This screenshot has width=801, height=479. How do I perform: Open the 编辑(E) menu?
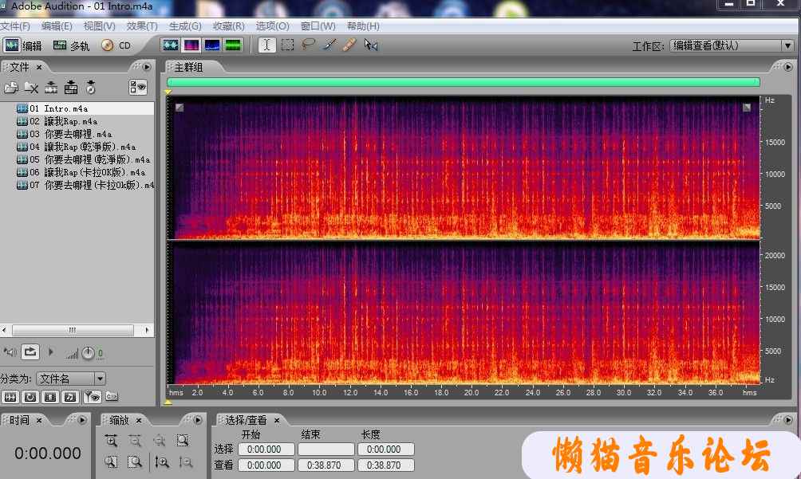pyautogui.click(x=57, y=26)
